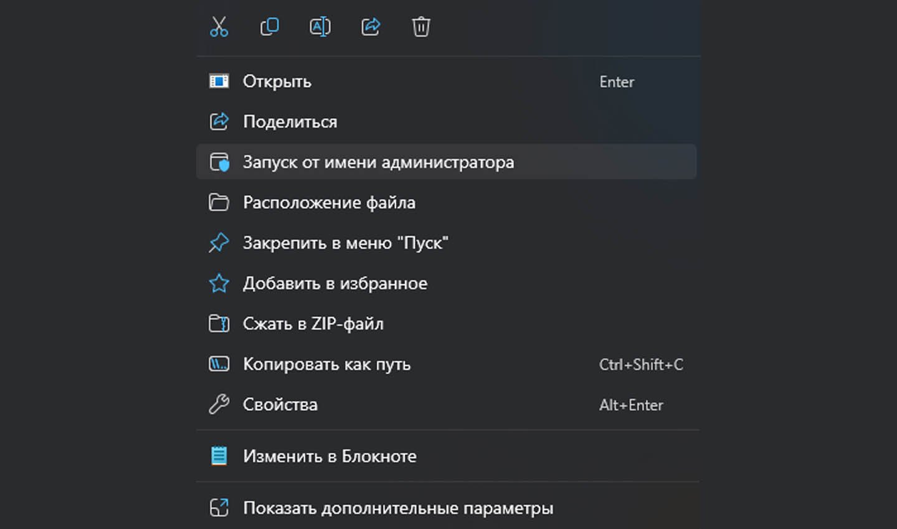Image resolution: width=897 pixels, height=529 pixels.
Task: Select Закрепить в меню "Пуск"
Action: tap(446, 243)
